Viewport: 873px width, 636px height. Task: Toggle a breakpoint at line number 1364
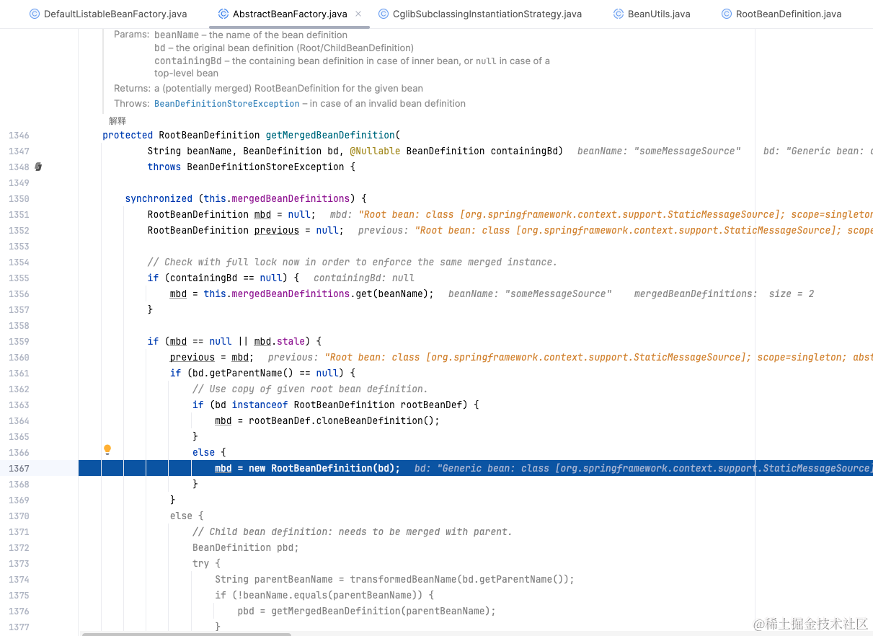[x=19, y=420]
